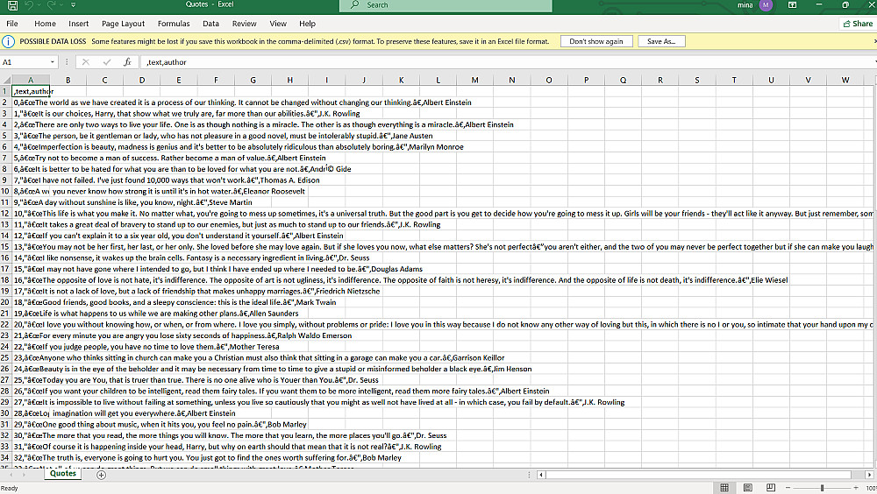Click the Name Box showing A1
Viewport: 877px width, 494px height.
[x=25, y=62]
